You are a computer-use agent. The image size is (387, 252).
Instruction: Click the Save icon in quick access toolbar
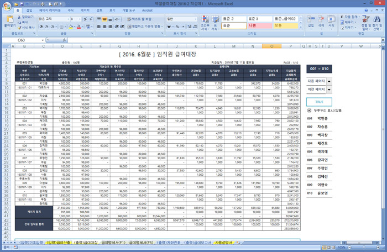pos(22,4)
